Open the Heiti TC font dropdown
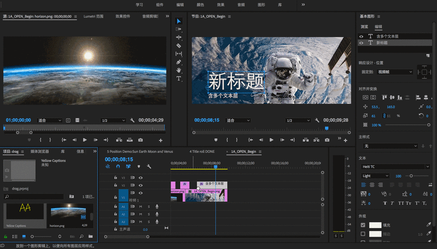The width and height of the screenshot is (437, 249). click(396, 167)
